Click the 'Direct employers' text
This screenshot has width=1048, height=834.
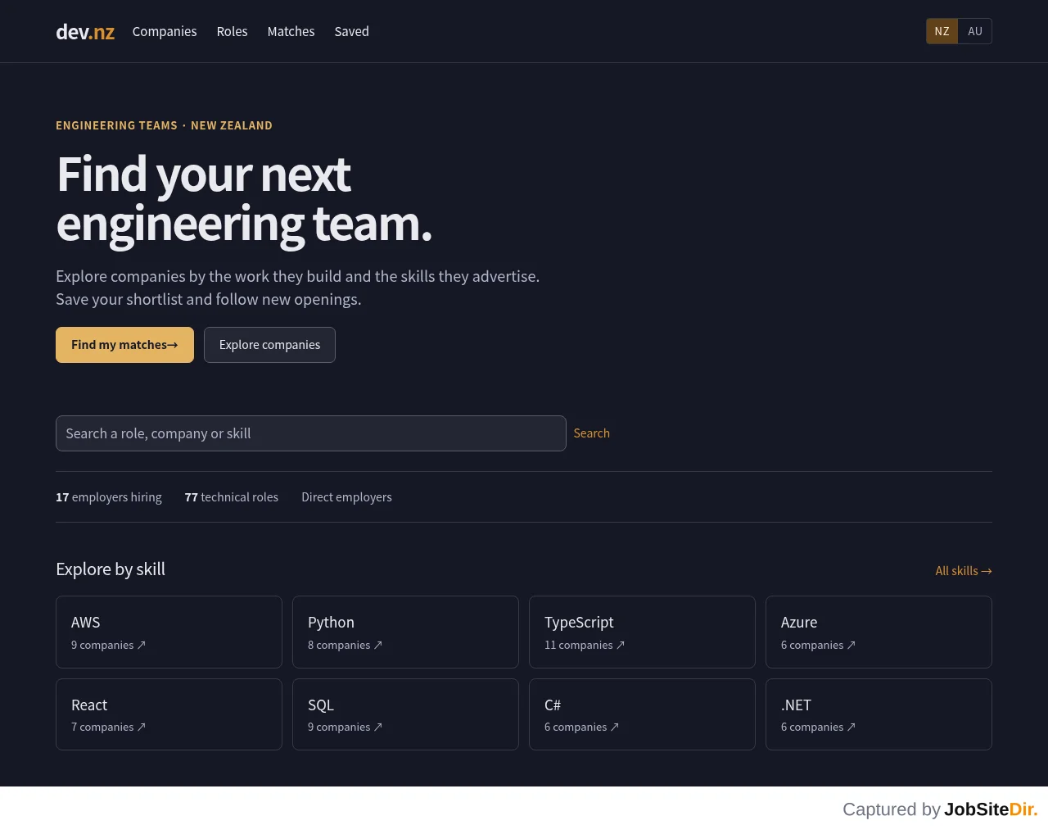coord(346,497)
